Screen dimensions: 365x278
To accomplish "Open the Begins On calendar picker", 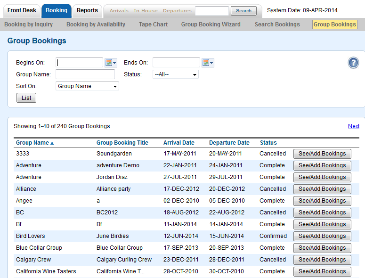I will point(111,63).
